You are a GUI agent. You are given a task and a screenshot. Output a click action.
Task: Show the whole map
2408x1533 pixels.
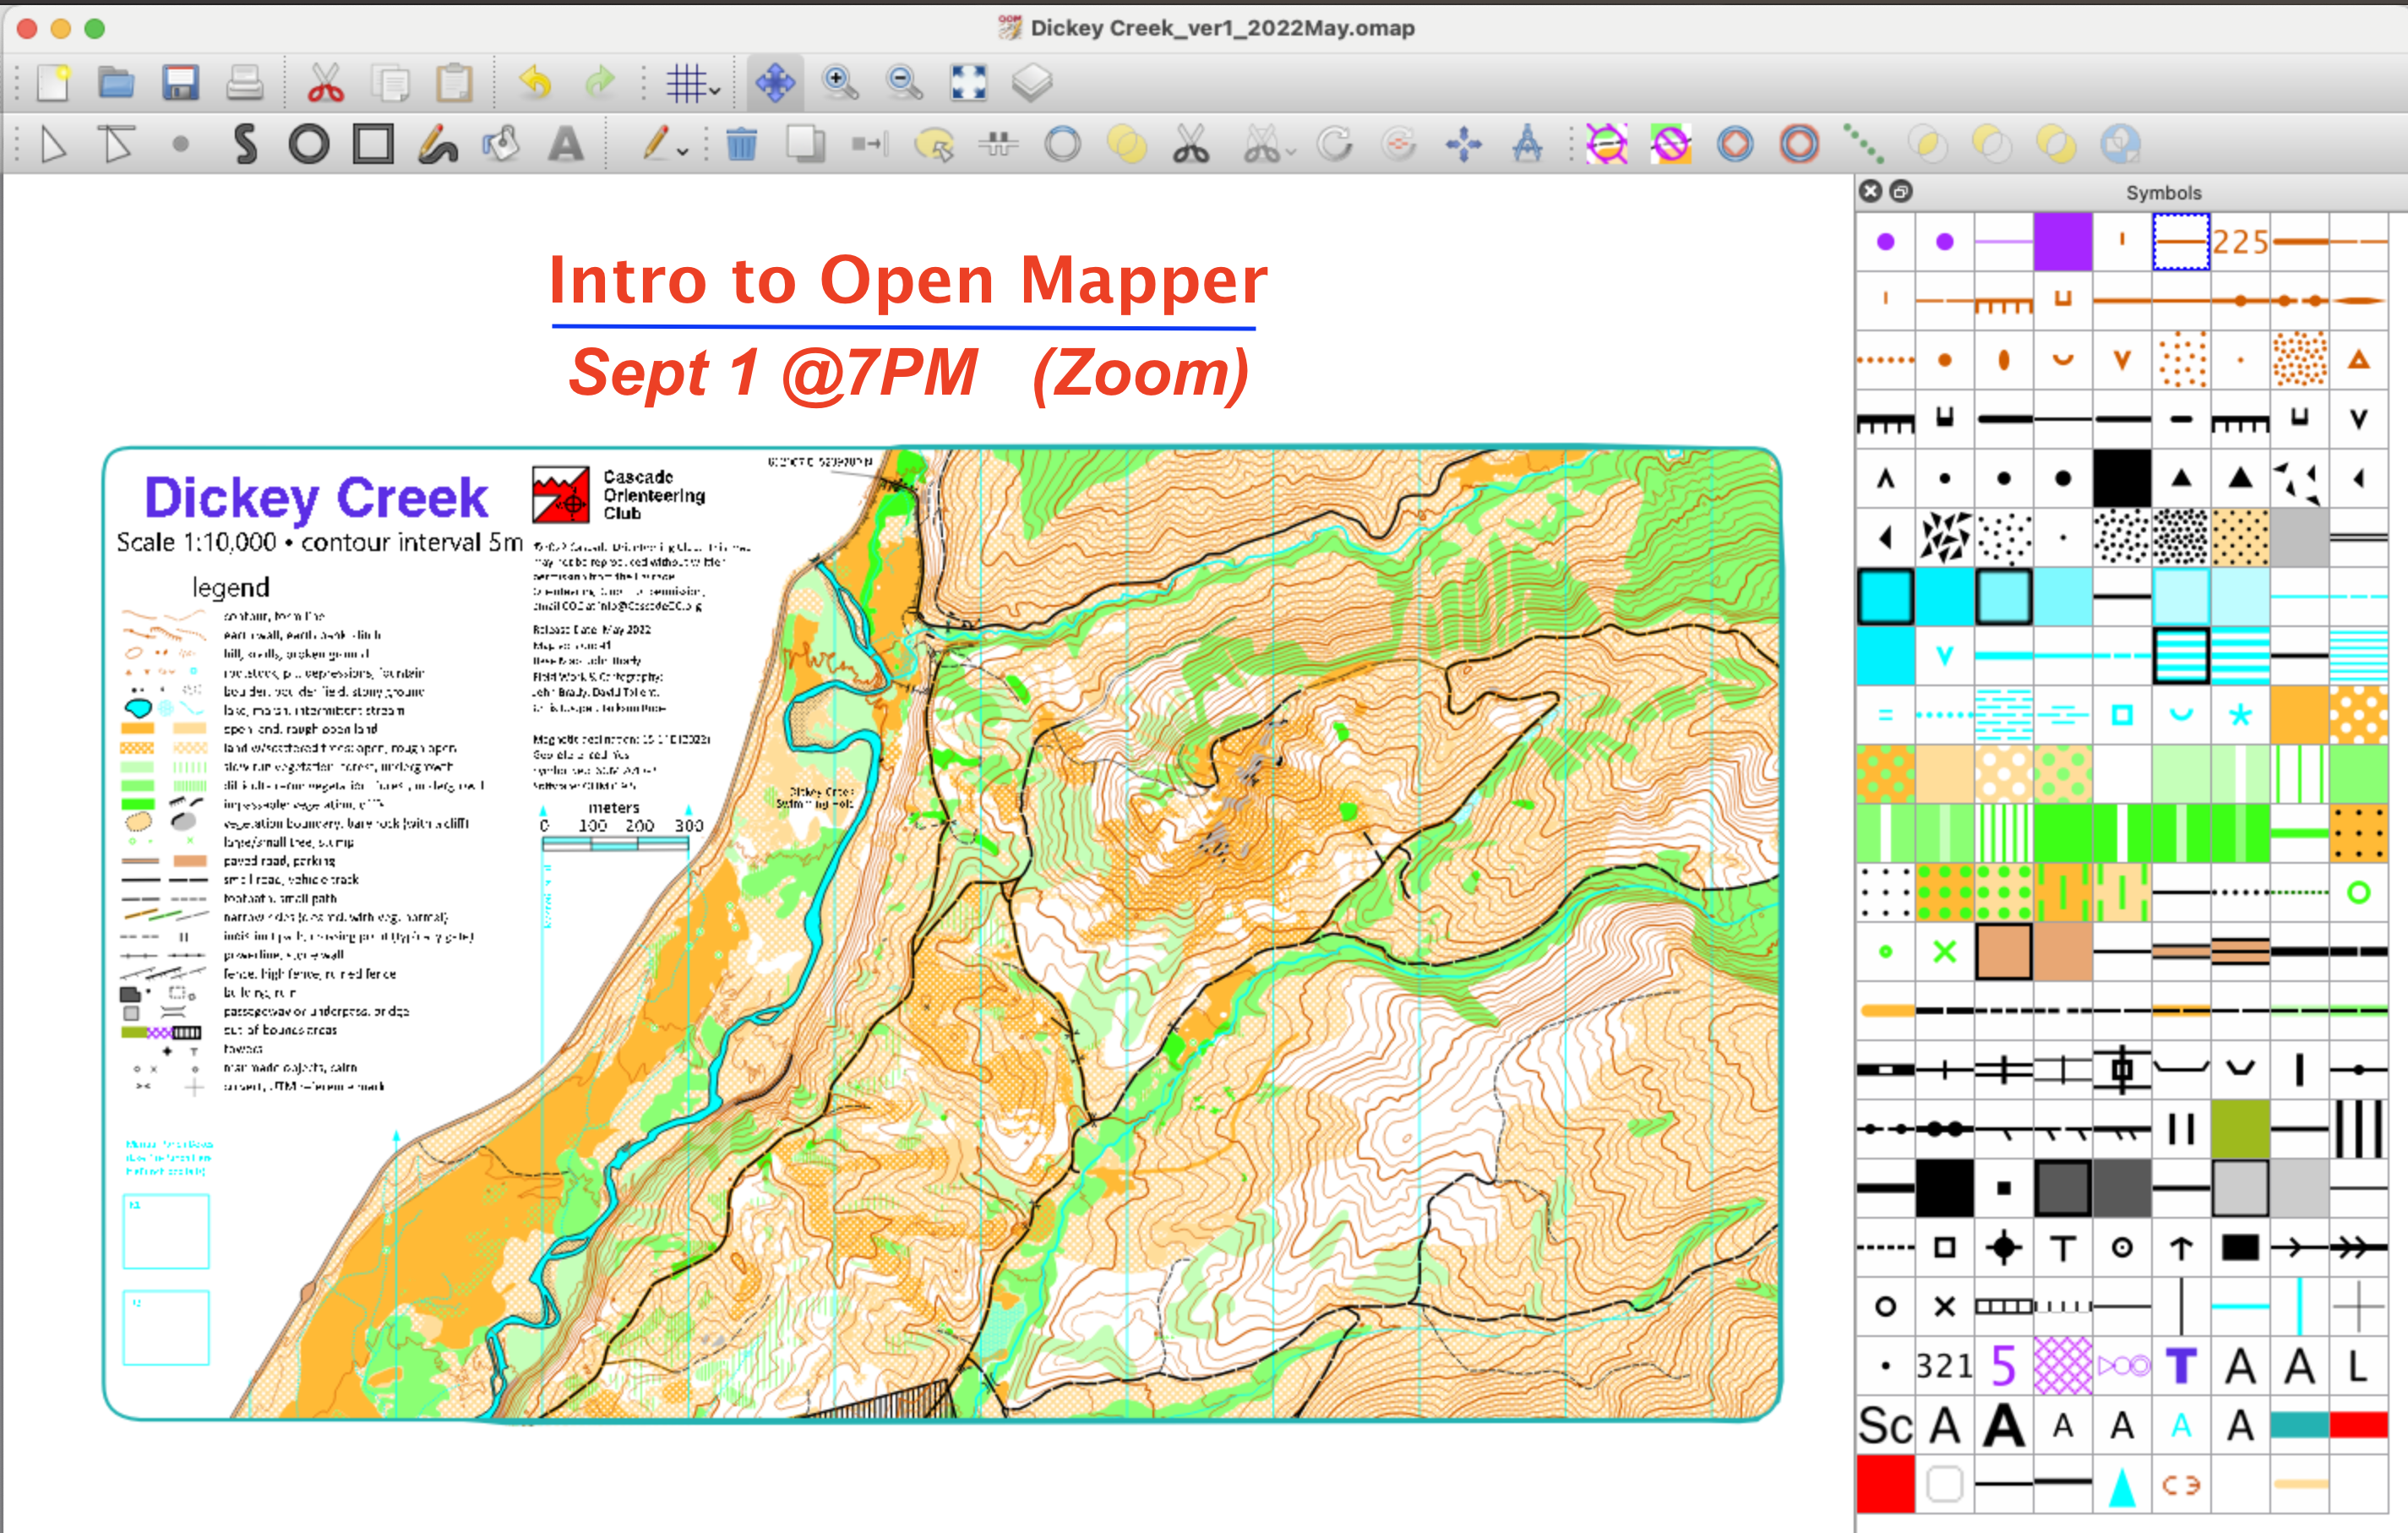[968, 83]
